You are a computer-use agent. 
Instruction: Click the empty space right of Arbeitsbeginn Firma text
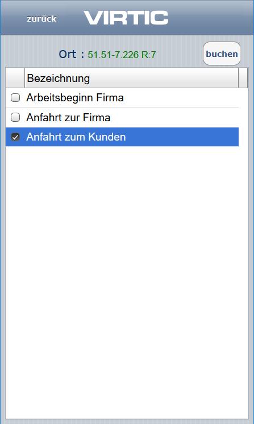(x=181, y=98)
